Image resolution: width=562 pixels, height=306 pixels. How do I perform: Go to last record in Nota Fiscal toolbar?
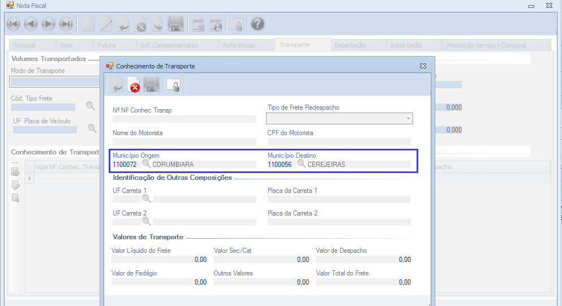(66, 24)
